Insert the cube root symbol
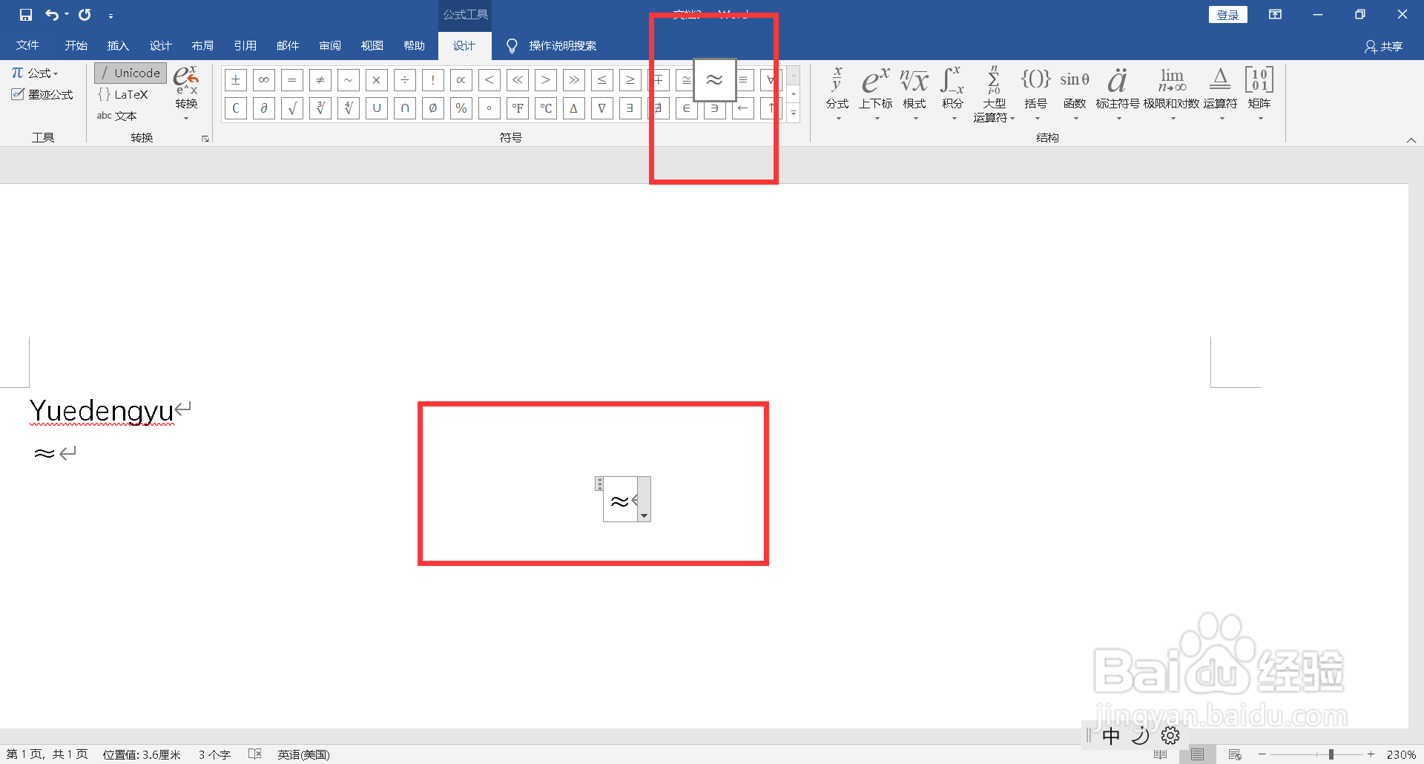The width and height of the screenshot is (1424, 764). (x=320, y=108)
